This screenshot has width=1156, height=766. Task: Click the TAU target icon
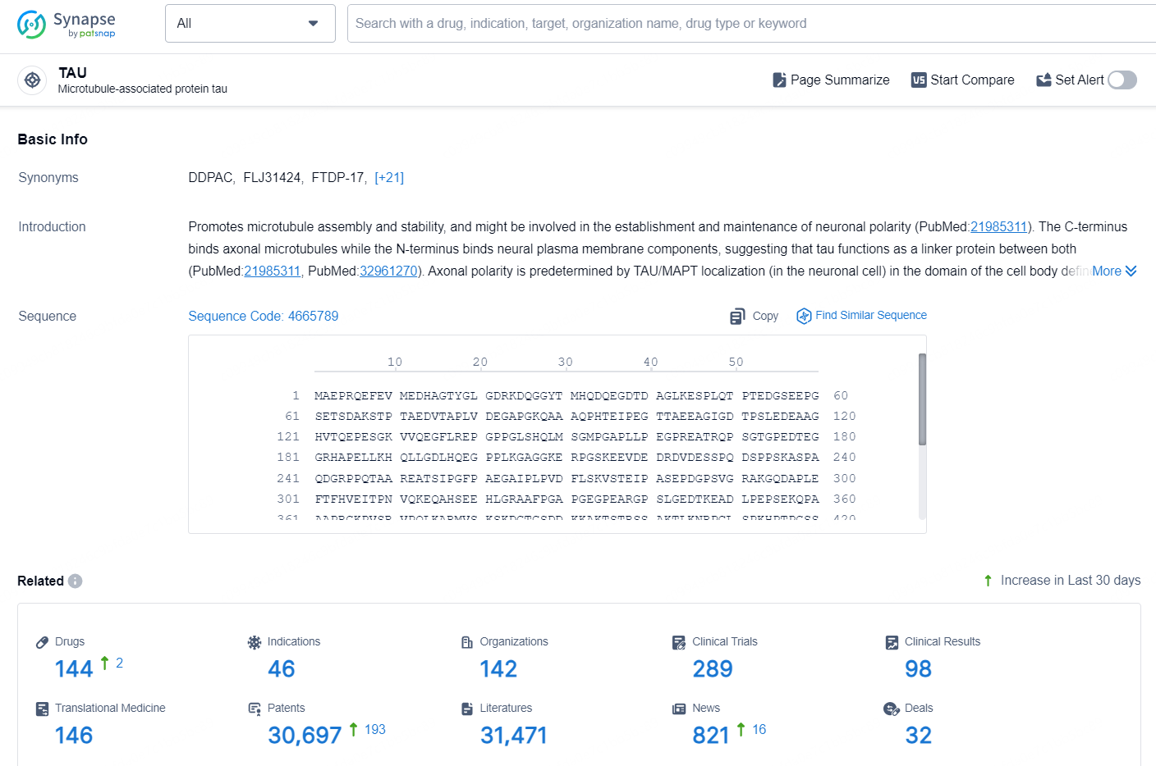coord(32,80)
